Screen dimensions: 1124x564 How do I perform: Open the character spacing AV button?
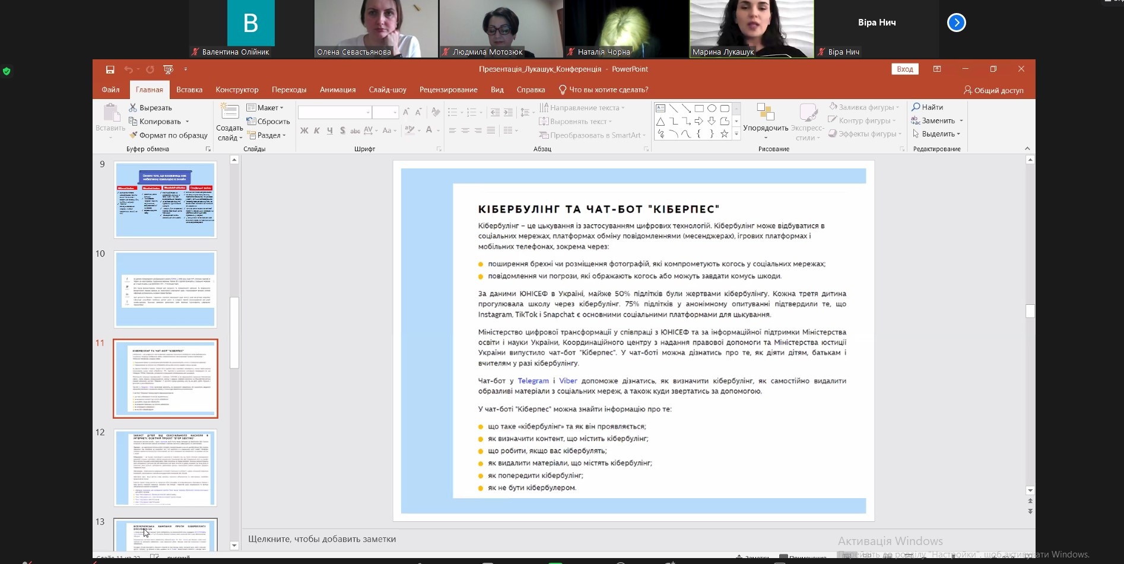[370, 130]
